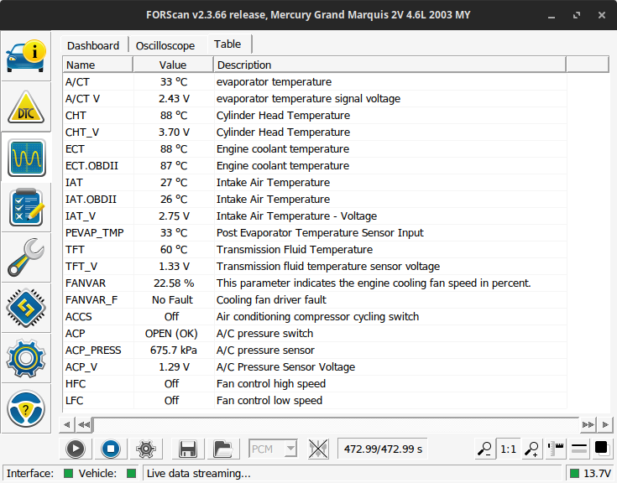Select the ACP_PRESS 675.7 kPa row
The width and height of the screenshot is (617, 483).
pos(315,351)
